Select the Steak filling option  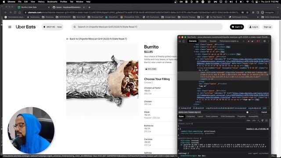pyautogui.click(x=152, y=115)
